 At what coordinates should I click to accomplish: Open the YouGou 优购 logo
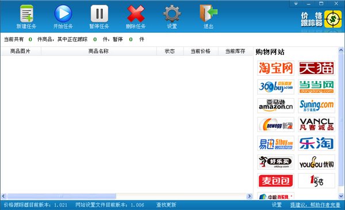pyautogui.click(x=316, y=162)
